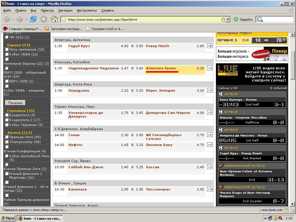This screenshot has width=296, height=222.
Task: Click the browser Back arrow
Action: 6,19
